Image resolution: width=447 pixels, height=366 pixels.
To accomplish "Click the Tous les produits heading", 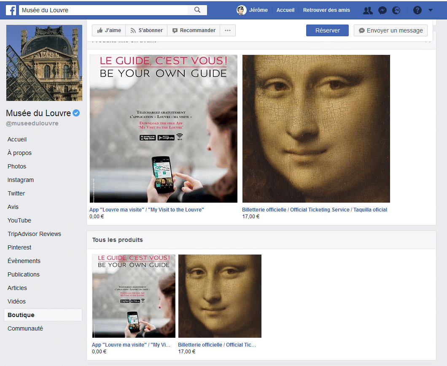I will point(118,240).
